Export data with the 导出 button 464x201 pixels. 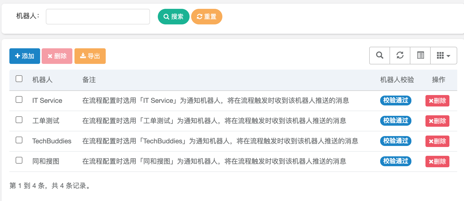click(90, 56)
